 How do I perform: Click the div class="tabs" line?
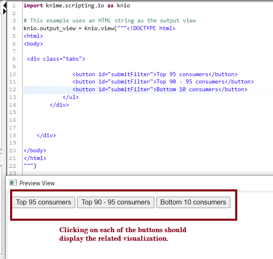56,59
